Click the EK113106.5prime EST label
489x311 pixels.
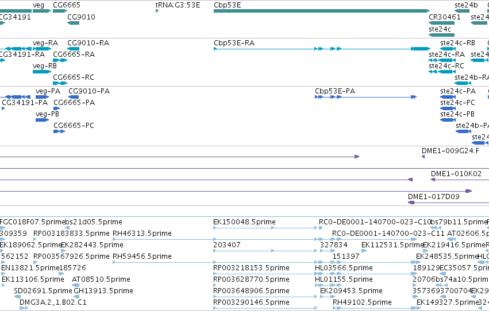coord(33,279)
